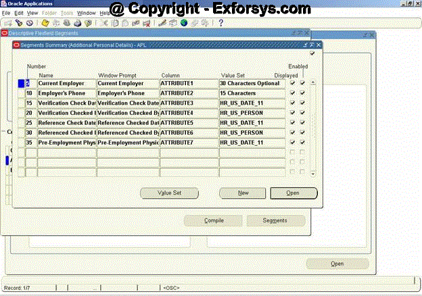Screen dimensions: 422x296
Task: Click the segments list scrollbar down arrow
Action: coord(312,174)
